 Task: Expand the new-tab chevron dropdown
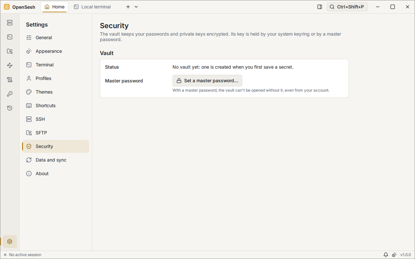tap(136, 7)
